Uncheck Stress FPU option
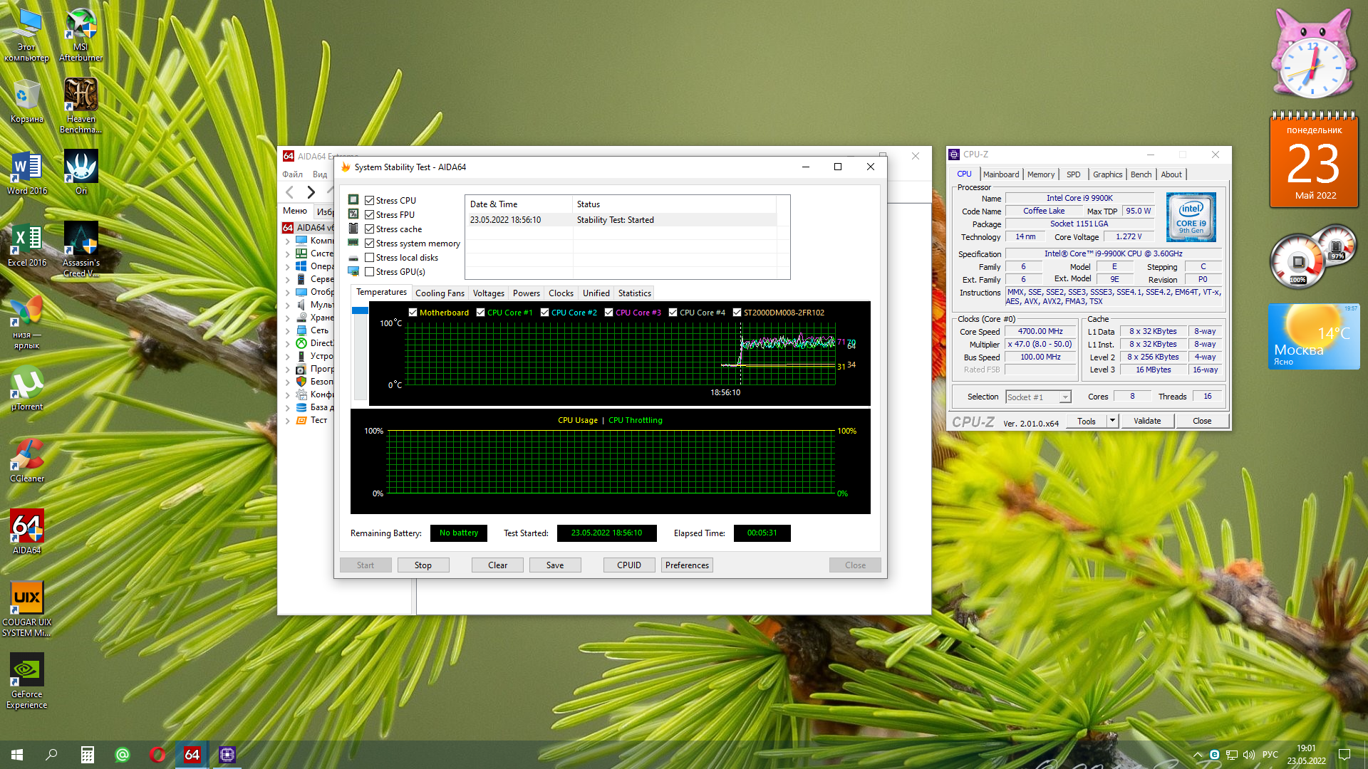The width and height of the screenshot is (1368, 769). [369, 215]
